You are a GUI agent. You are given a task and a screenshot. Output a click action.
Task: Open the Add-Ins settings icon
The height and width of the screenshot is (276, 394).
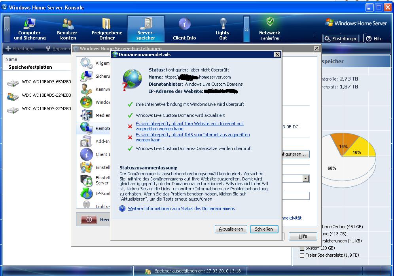coord(87,141)
